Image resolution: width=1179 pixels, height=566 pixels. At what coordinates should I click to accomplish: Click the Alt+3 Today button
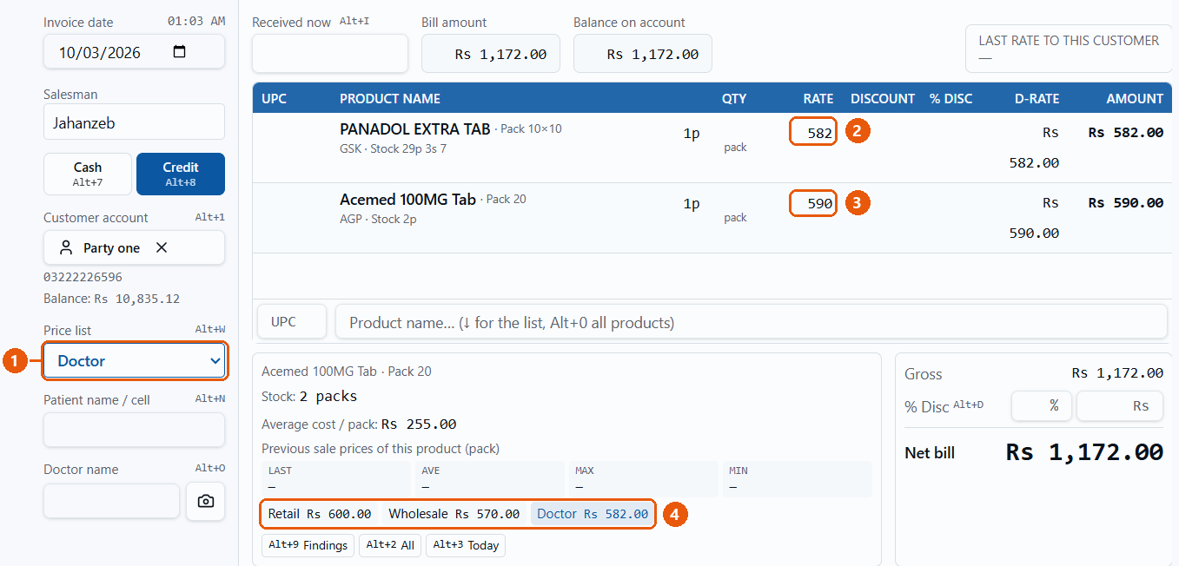(x=466, y=545)
